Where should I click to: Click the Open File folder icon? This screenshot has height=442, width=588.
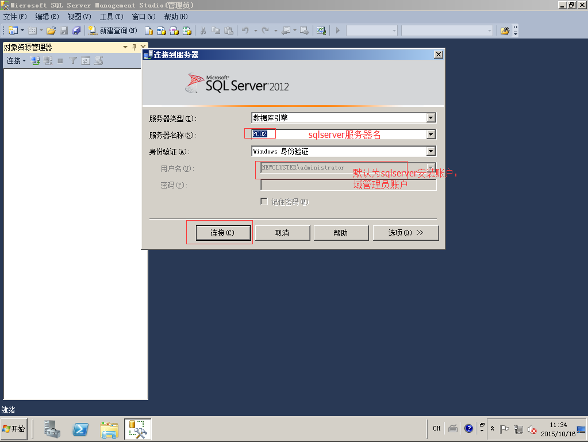pyautogui.click(x=51, y=30)
